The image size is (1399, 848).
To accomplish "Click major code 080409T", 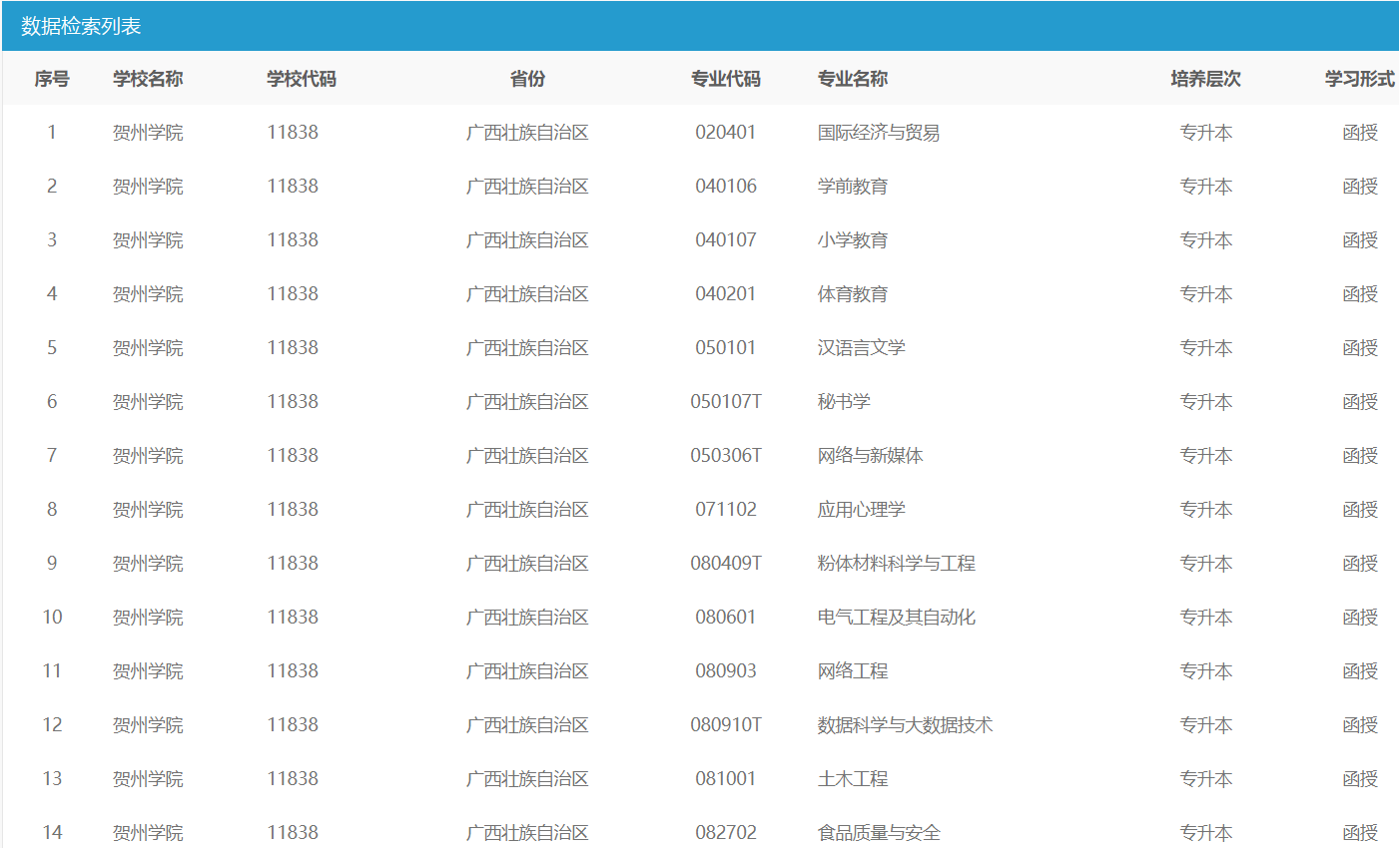I will (x=726, y=564).
